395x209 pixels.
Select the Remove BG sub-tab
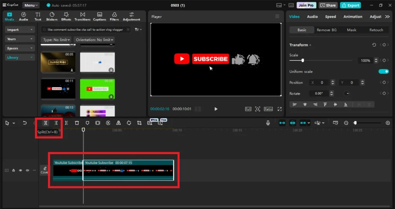326,30
